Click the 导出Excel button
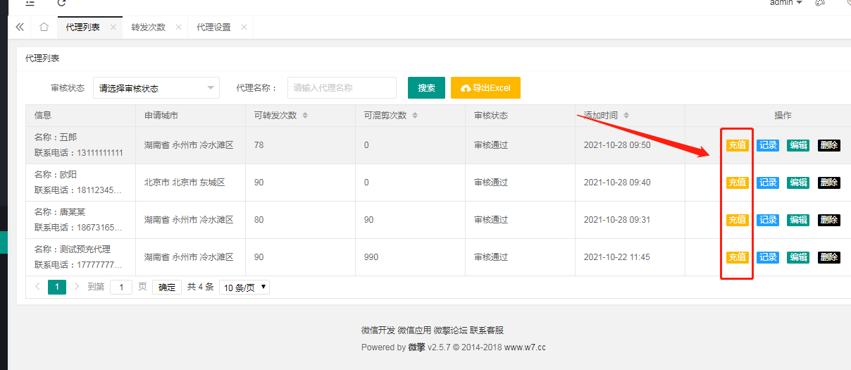851x370 pixels. [x=485, y=88]
